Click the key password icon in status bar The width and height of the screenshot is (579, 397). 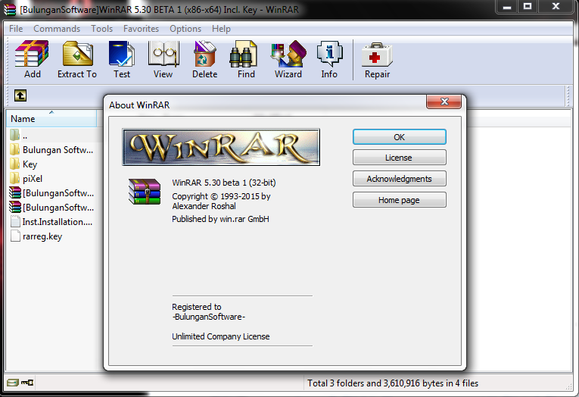point(27,383)
